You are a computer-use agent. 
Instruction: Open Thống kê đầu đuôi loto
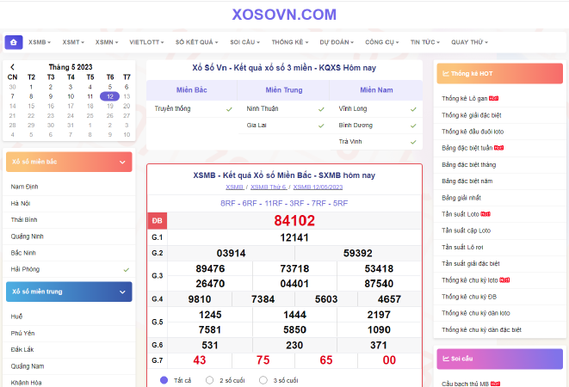473,132
